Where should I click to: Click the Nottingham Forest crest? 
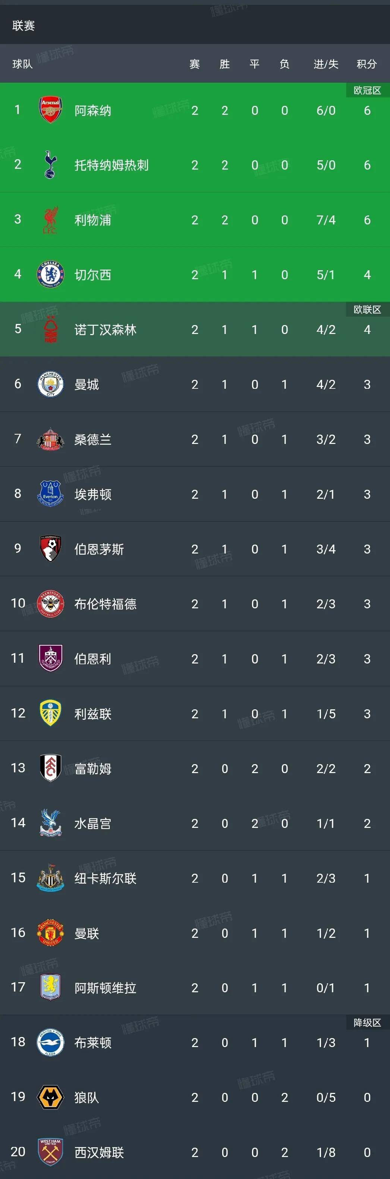click(x=50, y=330)
